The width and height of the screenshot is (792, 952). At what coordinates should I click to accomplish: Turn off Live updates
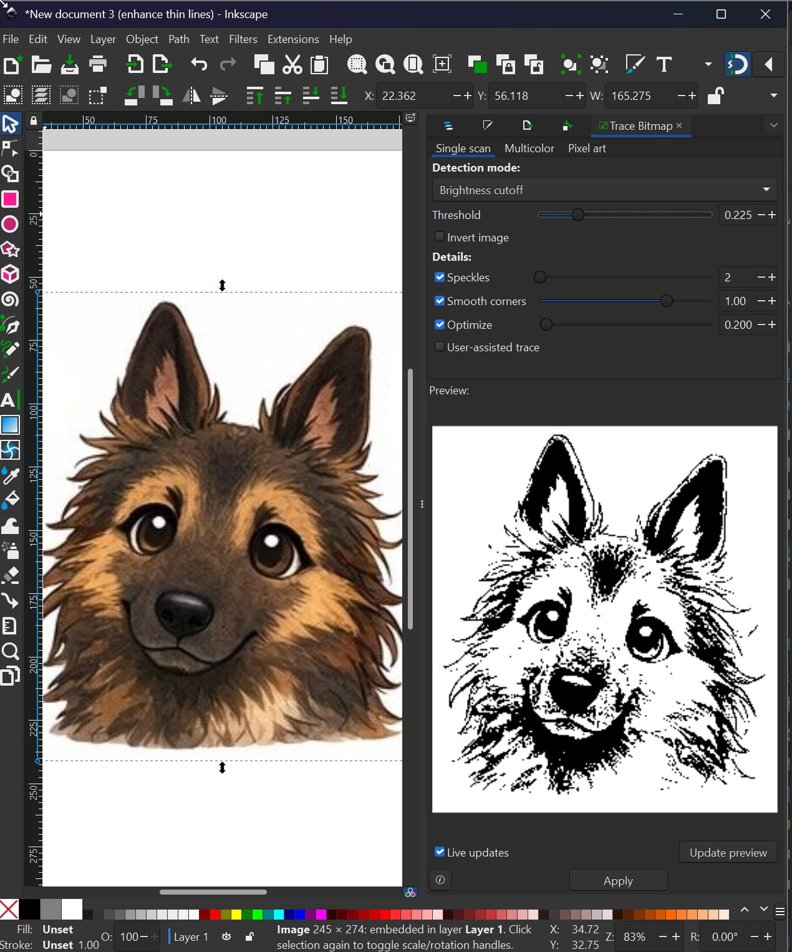tap(440, 852)
